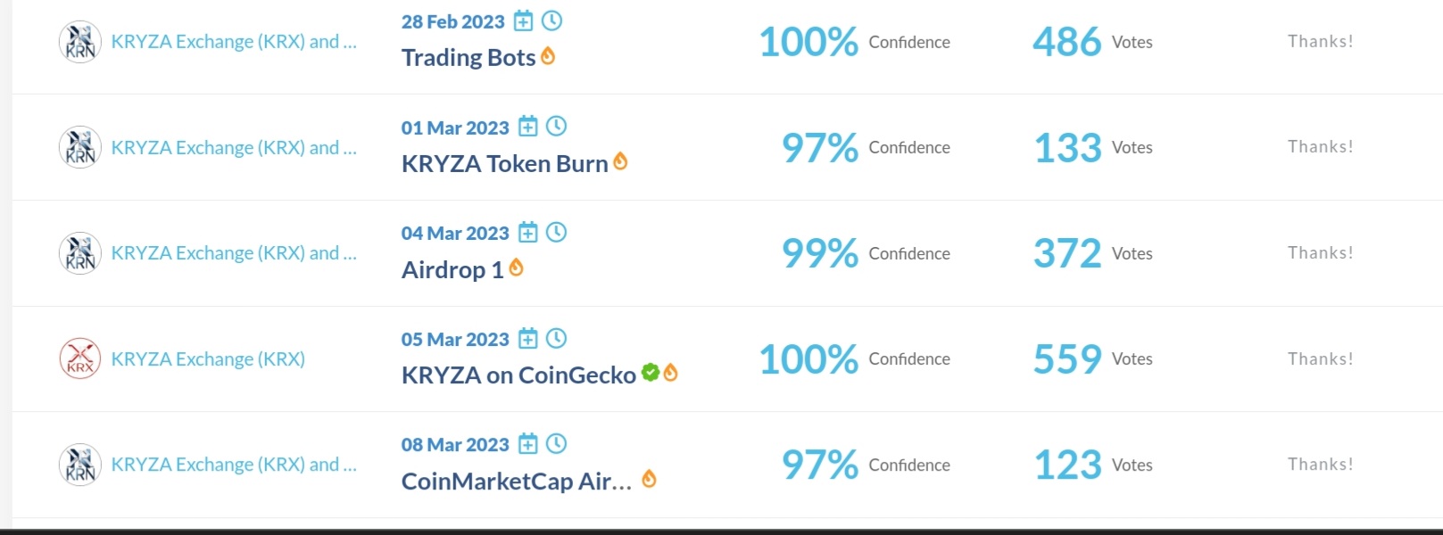
Task: Click clock icon next to 04 Mar 2023
Action: 556,232
